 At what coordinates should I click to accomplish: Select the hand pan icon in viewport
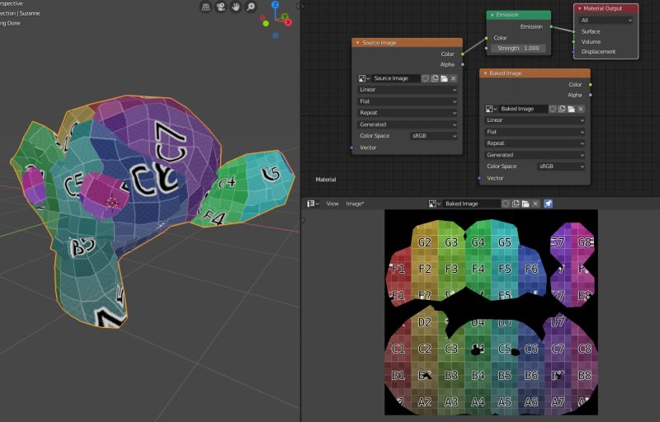pos(236,7)
